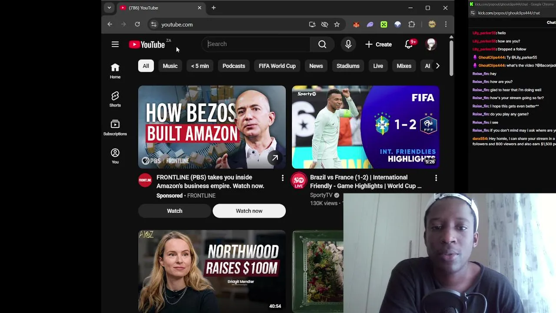Select the News filter chip

pyautogui.click(x=316, y=66)
